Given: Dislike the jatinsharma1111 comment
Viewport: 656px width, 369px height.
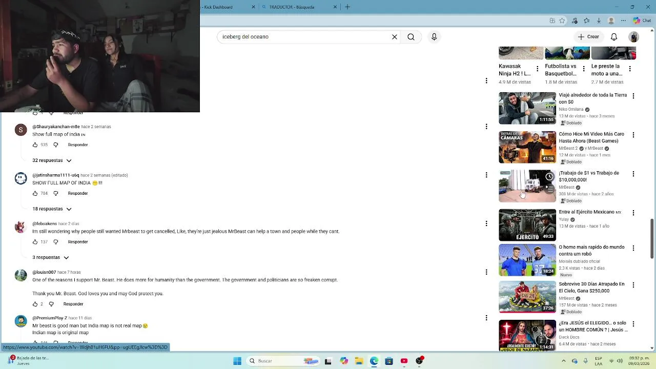Looking at the screenshot, I should tap(56, 193).
